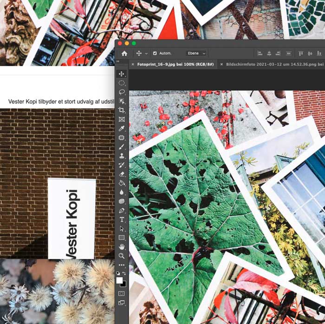Pick the white foreground color swatch

tap(119, 280)
